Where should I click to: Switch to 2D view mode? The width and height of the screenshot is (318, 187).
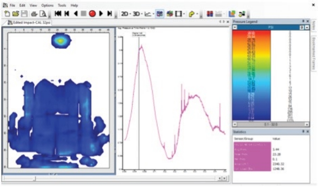point(125,14)
